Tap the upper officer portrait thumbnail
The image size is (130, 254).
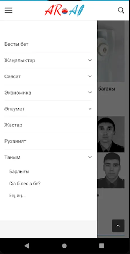tap(111, 134)
